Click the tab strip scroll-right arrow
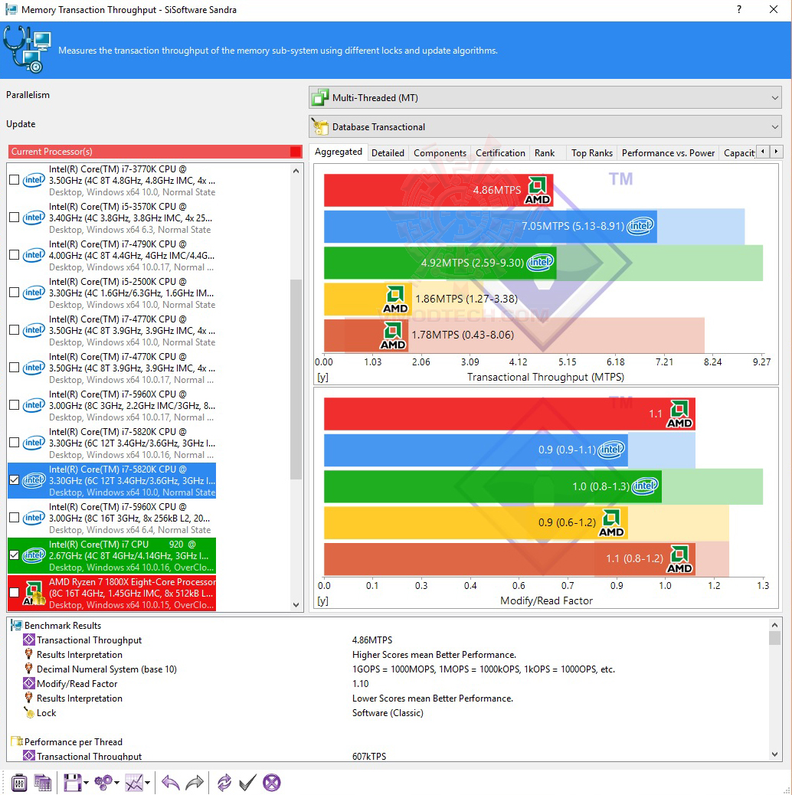Image resolution: width=792 pixels, height=795 pixels. pos(775,152)
